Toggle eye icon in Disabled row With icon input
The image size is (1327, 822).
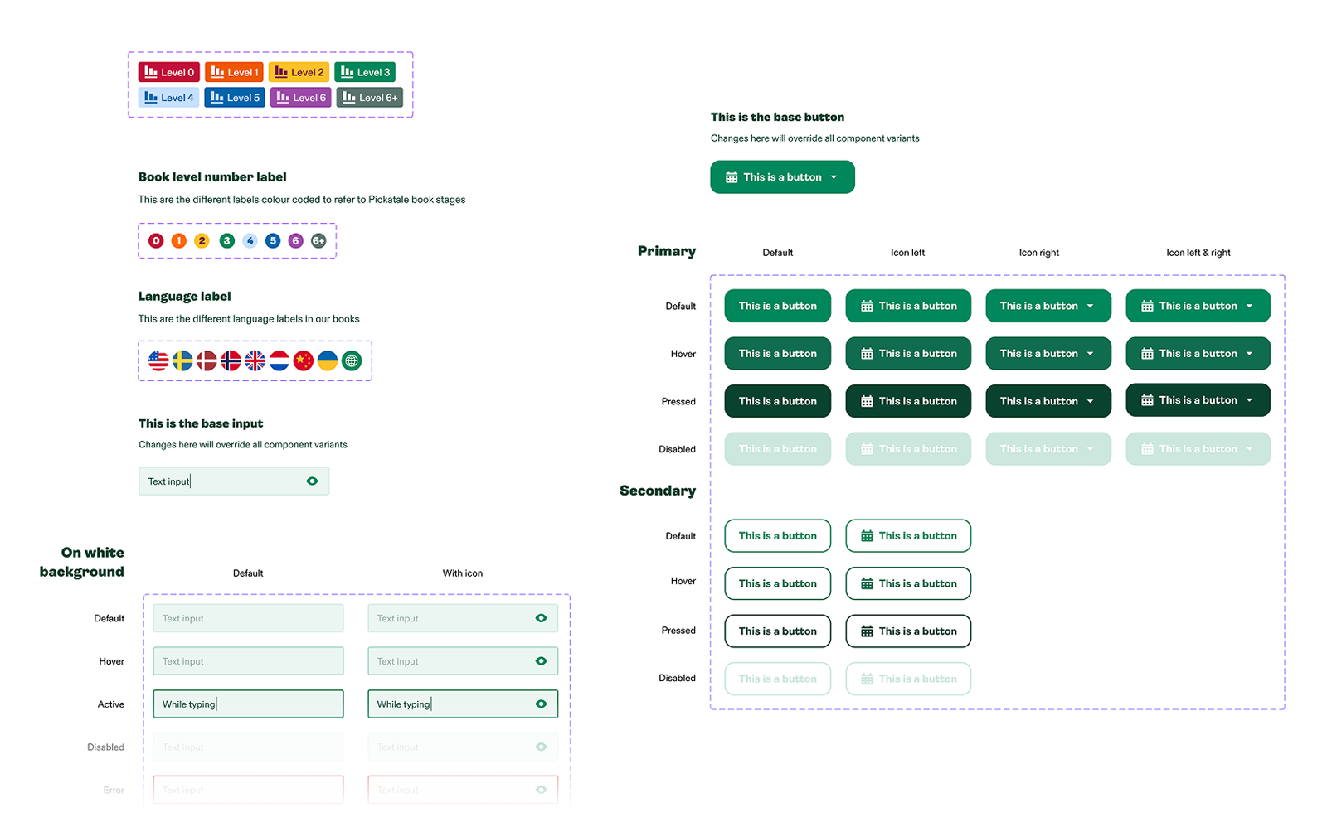pyautogui.click(x=542, y=747)
